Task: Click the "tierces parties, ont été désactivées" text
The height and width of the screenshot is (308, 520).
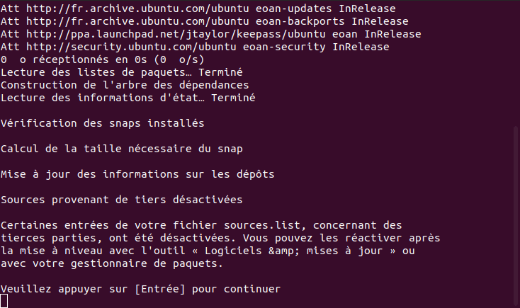Action: click(x=115, y=238)
